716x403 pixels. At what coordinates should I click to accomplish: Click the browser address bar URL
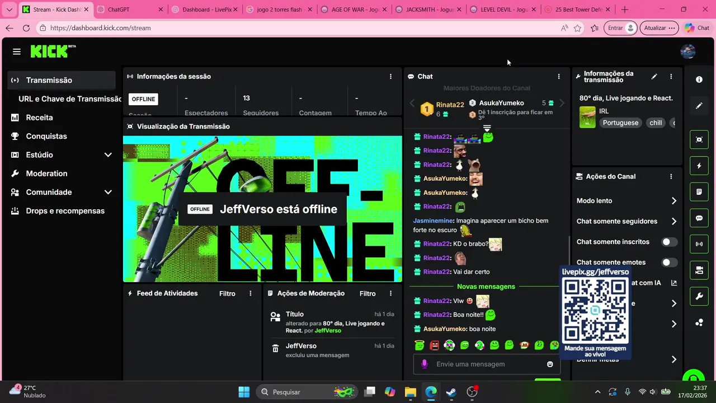[100, 28]
